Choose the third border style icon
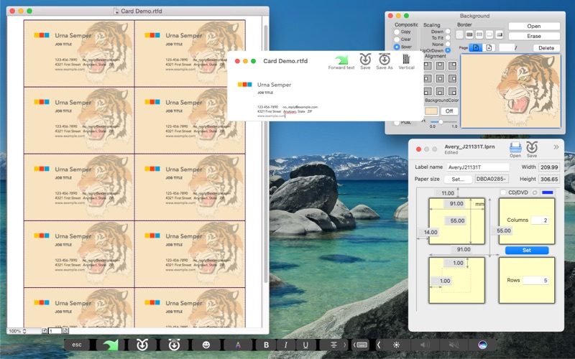Viewport: 575px width, 359px height. coord(479,34)
